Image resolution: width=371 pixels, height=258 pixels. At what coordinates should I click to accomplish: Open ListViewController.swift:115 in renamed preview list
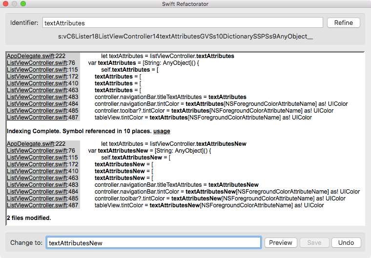pos(42,158)
